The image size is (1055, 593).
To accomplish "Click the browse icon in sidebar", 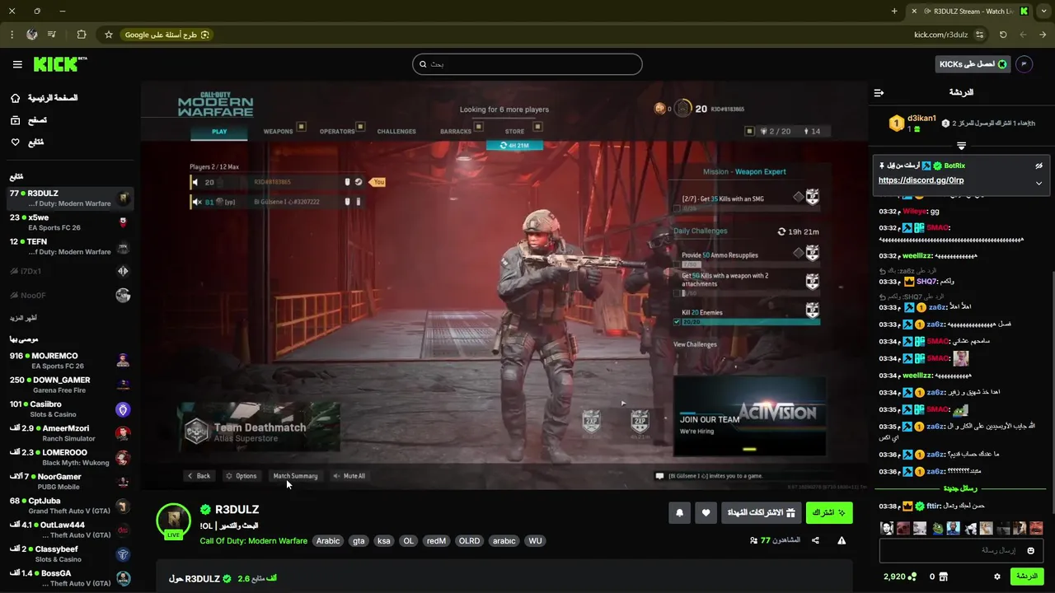I will click(16, 120).
